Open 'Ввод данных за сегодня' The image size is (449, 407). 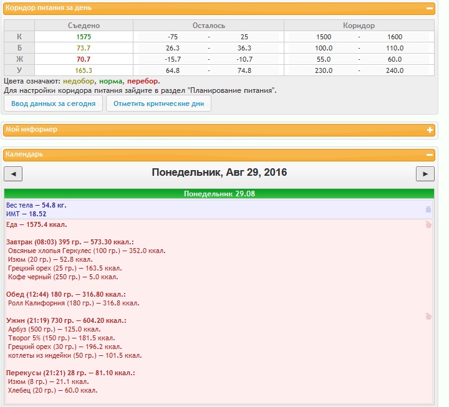[x=53, y=103]
